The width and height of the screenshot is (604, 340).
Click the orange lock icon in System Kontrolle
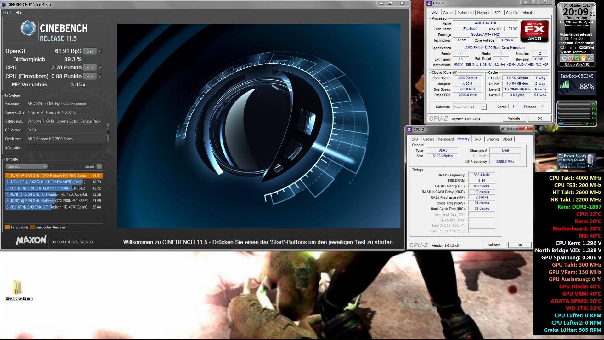click(x=583, y=58)
